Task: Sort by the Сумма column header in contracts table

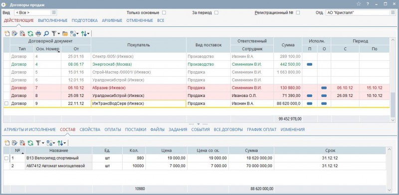Action: coord(288,45)
